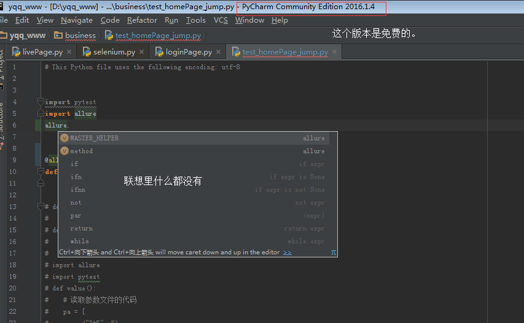Click business folder icon in breadcrumb
This screenshot has width=524, height=323.
point(58,35)
